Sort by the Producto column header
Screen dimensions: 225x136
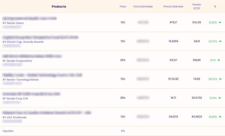point(59,6)
